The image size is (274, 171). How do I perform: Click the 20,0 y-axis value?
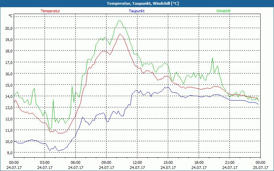click(9, 28)
